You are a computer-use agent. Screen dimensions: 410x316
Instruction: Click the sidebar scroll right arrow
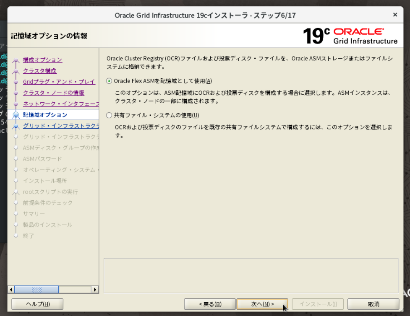pyautogui.click(x=95, y=289)
